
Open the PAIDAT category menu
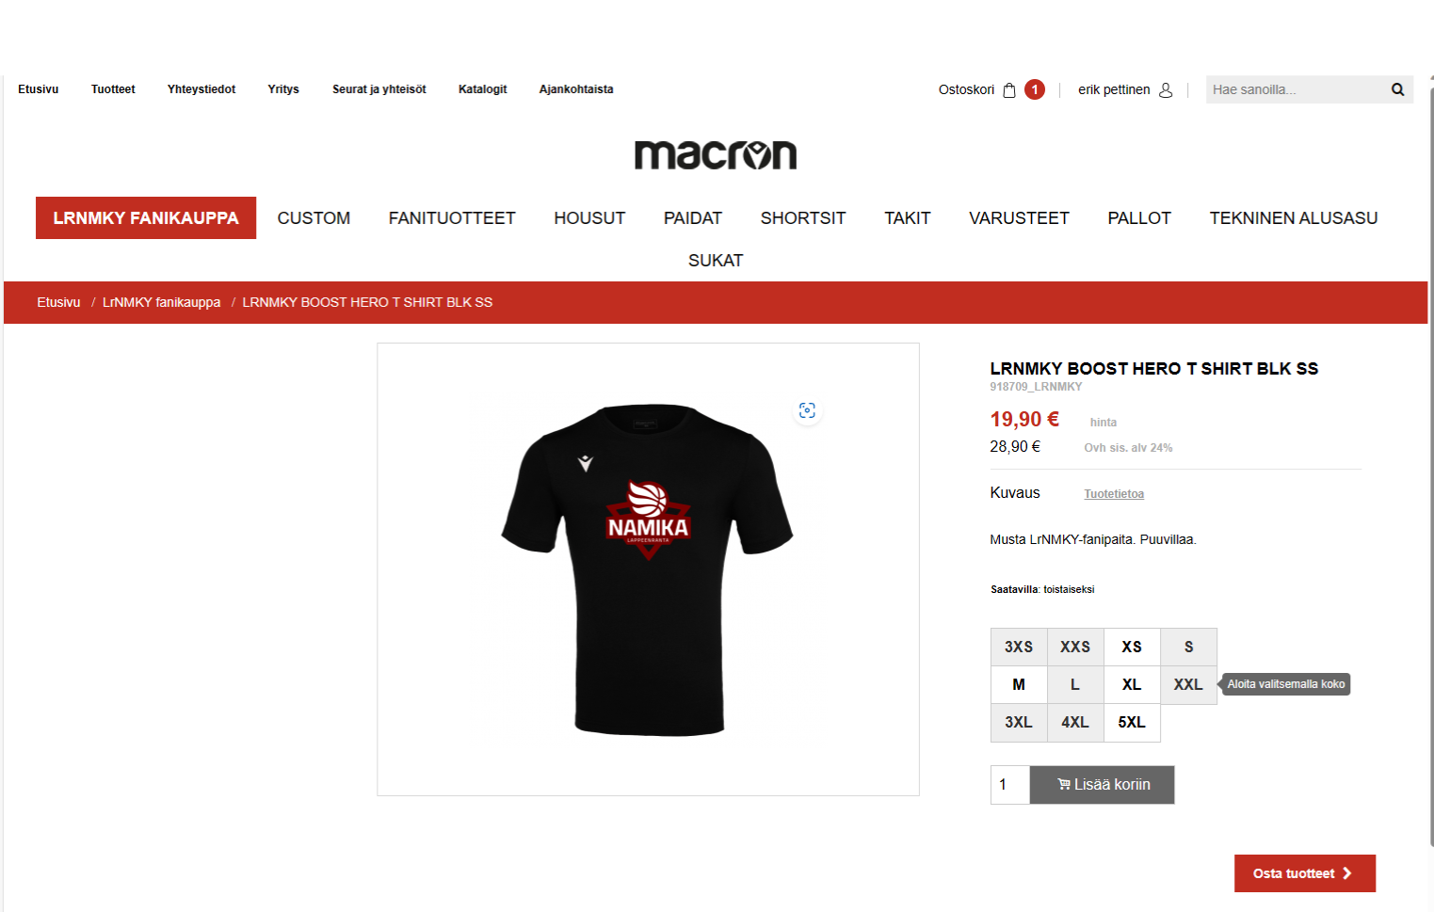click(693, 218)
